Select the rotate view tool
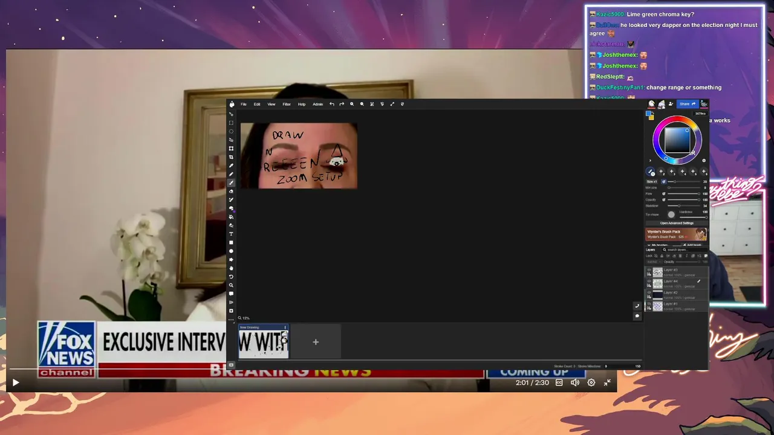 [x=231, y=277]
